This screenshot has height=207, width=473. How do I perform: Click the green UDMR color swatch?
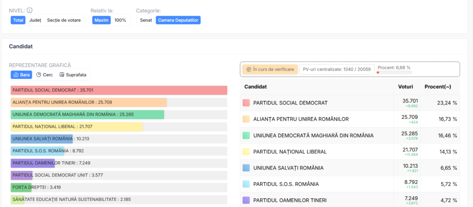[246, 135]
